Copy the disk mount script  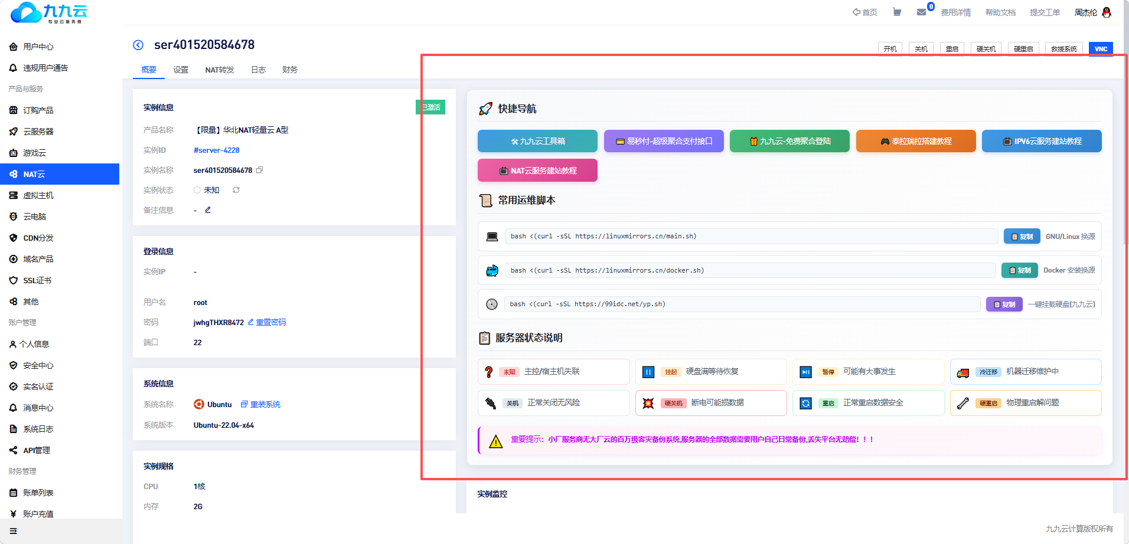pyautogui.click(x=1004, y=304)
